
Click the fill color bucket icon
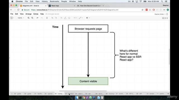point(61,18)
